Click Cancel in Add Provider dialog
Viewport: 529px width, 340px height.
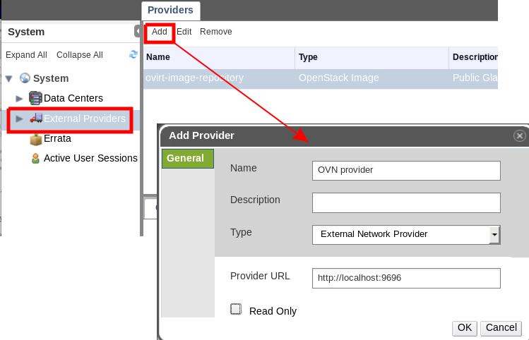tap(501, 327)
